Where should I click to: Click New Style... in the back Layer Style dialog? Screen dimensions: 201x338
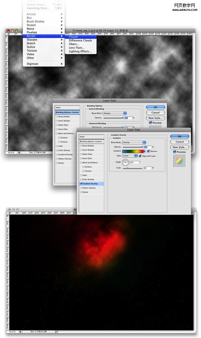(155, 118)
